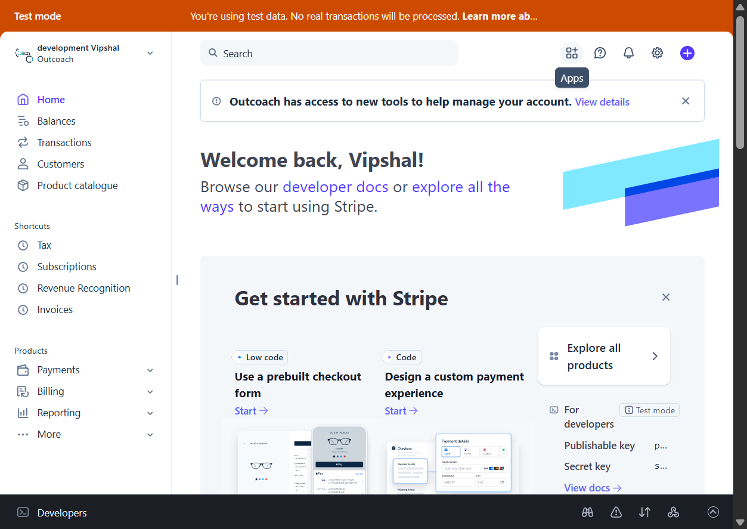Go to Transactions page
The height and width of the screenshot is (529, 747).
pyautogui.click(x=64, y=143)
